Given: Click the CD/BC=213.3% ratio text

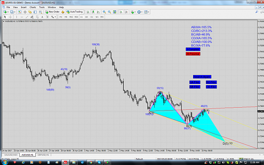Looking at the screenshot, I should pos(201,31).
